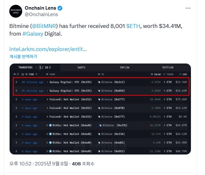Expand the TIME sort dropdown arrow
The height and width of the screenshot is (175, 205).
click(x=36, y=74)
